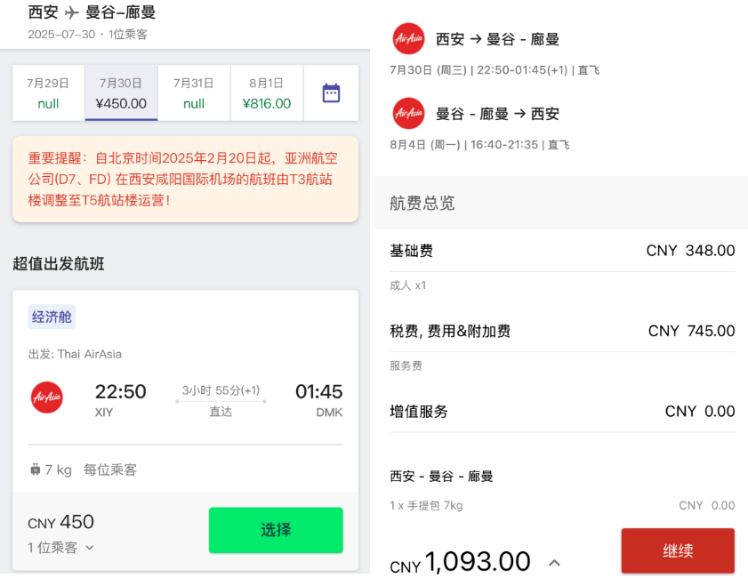Select the 8月1日 ¥816.00 date tab
This screenshot has height=578, width=748.
(x=266, y=92)
